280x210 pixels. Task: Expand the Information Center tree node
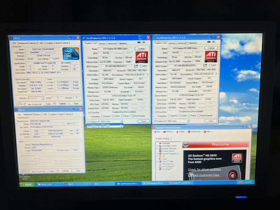[157, 146]
